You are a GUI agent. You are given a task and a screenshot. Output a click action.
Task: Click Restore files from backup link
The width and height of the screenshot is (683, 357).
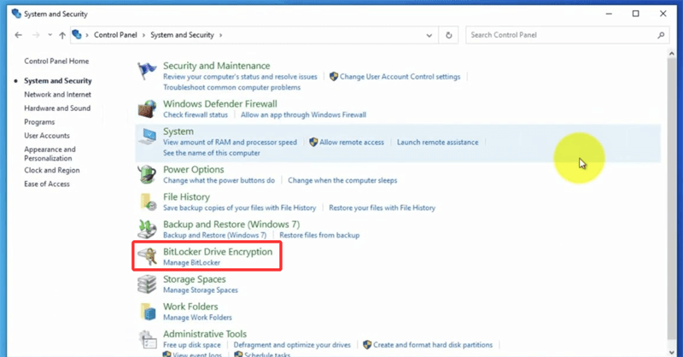click(x=319, y=236)
